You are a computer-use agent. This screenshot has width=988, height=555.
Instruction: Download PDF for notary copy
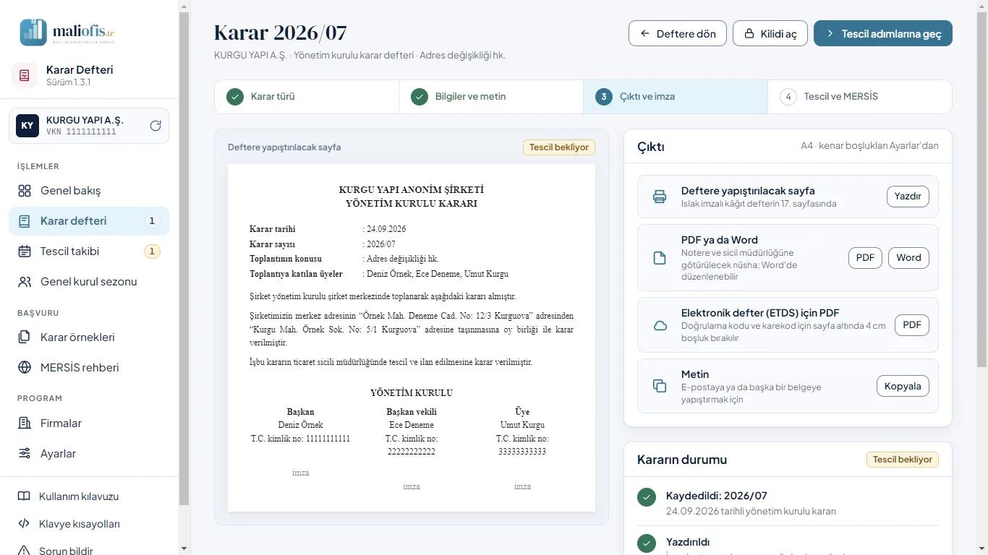click(x=865, y=258)
